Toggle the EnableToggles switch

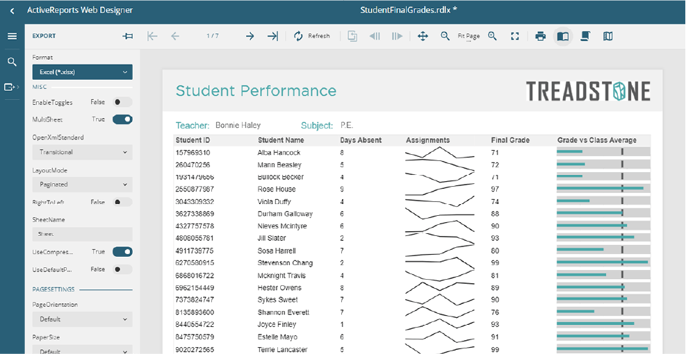tap(122, 102)
